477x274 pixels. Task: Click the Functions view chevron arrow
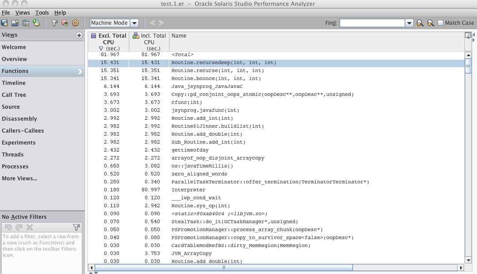coord(80,72)
